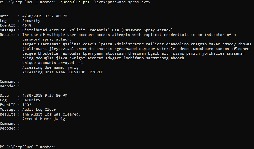Click the second Date value 9:27:00 PM
The image size is (254, 149).
45,96
